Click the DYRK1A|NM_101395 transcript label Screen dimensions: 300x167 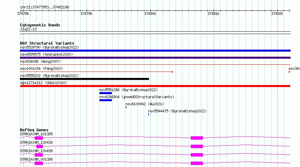click(x=36, y=134)
